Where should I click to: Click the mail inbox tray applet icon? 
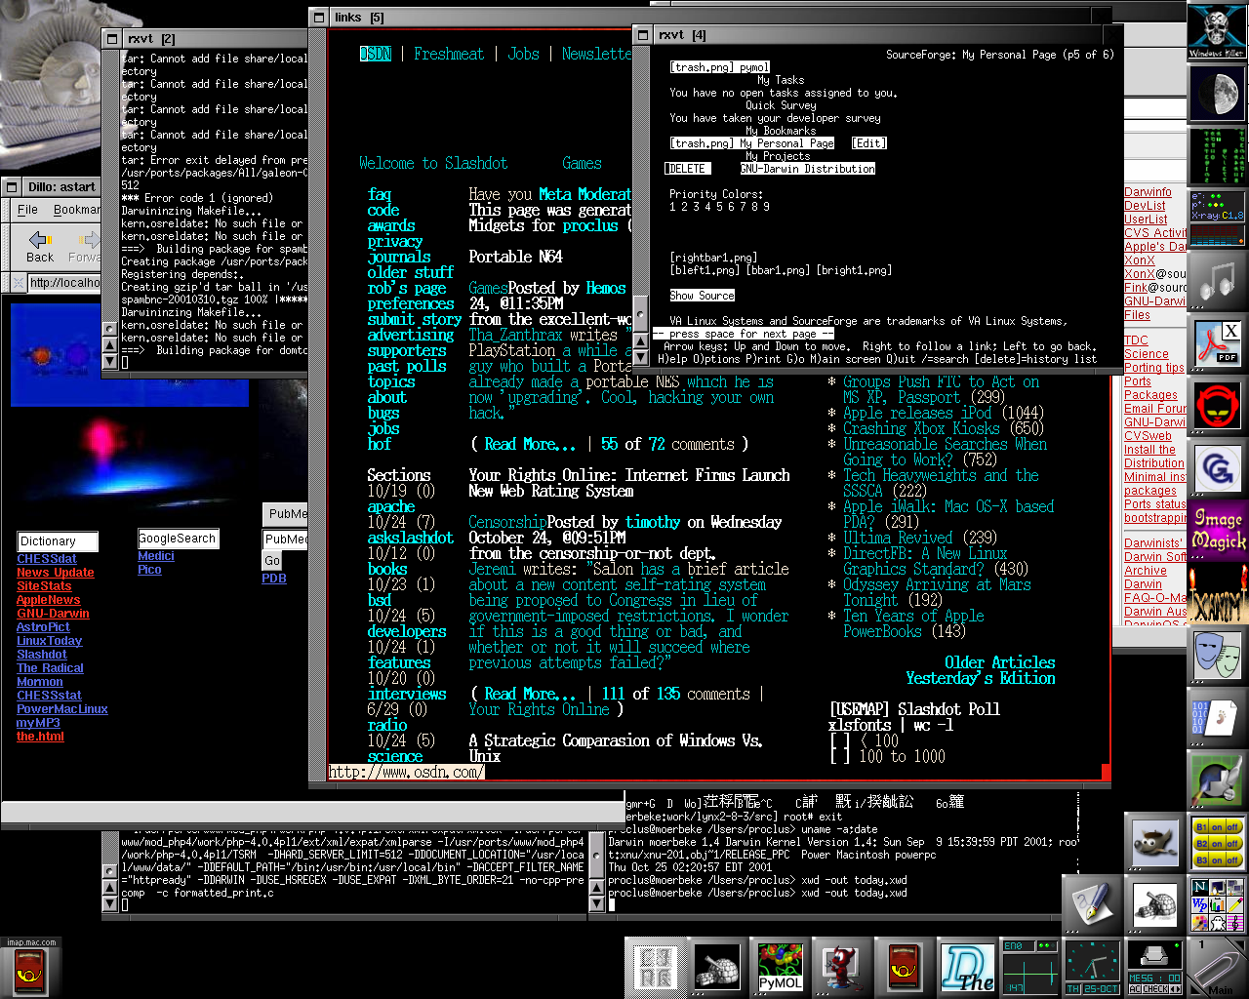1155,956
